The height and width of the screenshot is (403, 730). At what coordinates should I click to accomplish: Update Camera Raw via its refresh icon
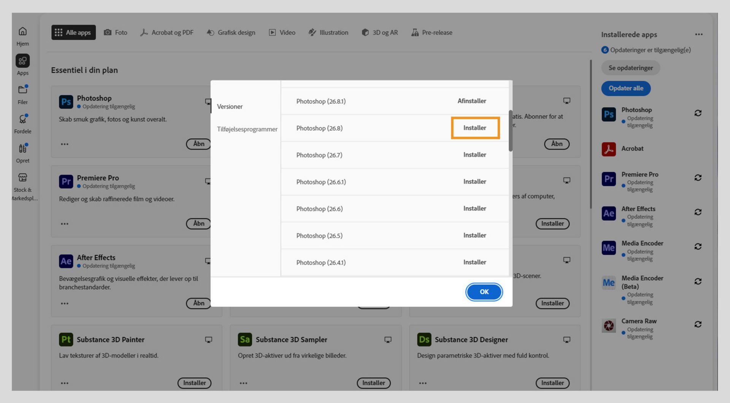pos(698,324)
